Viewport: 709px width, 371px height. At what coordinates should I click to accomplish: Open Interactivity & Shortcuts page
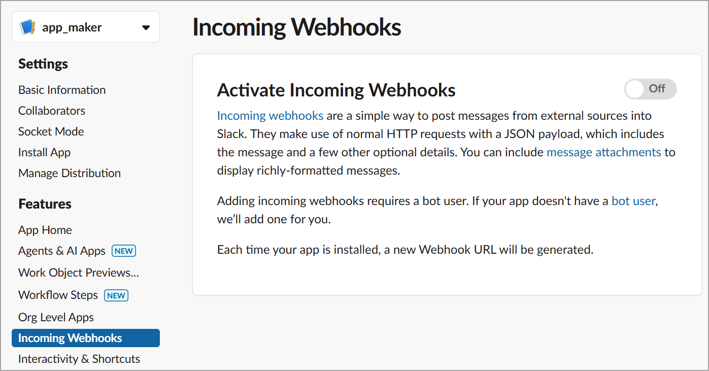79,359
